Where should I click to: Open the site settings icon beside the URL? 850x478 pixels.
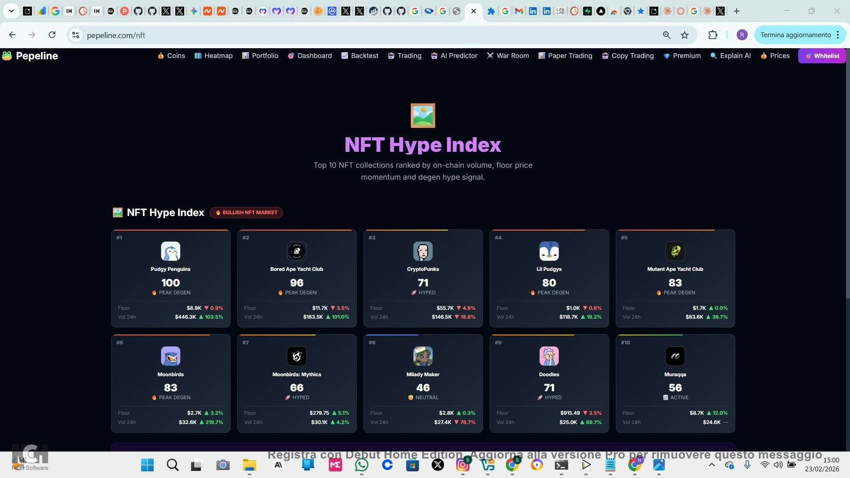75,35
